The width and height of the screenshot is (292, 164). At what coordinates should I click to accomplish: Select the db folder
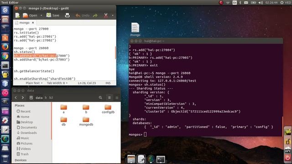[x=63, y=122]
